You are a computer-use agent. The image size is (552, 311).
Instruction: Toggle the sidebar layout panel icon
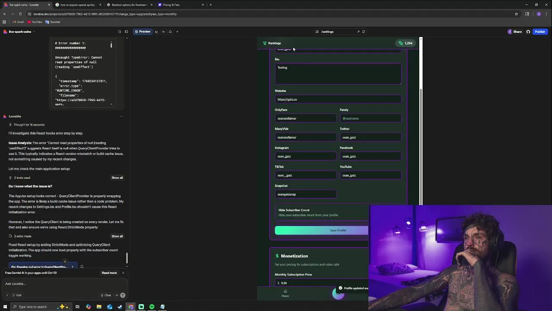(126, 32)
